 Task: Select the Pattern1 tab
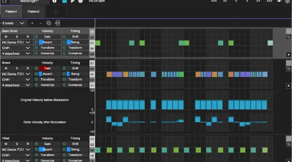(x=11, y=11)
